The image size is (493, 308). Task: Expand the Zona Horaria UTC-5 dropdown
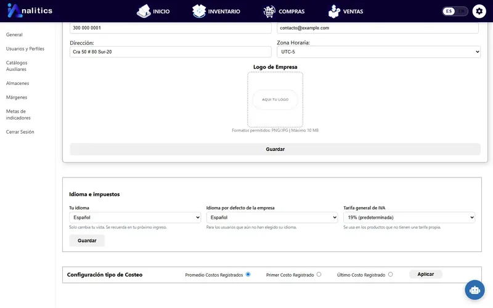[x=378, y=52]
